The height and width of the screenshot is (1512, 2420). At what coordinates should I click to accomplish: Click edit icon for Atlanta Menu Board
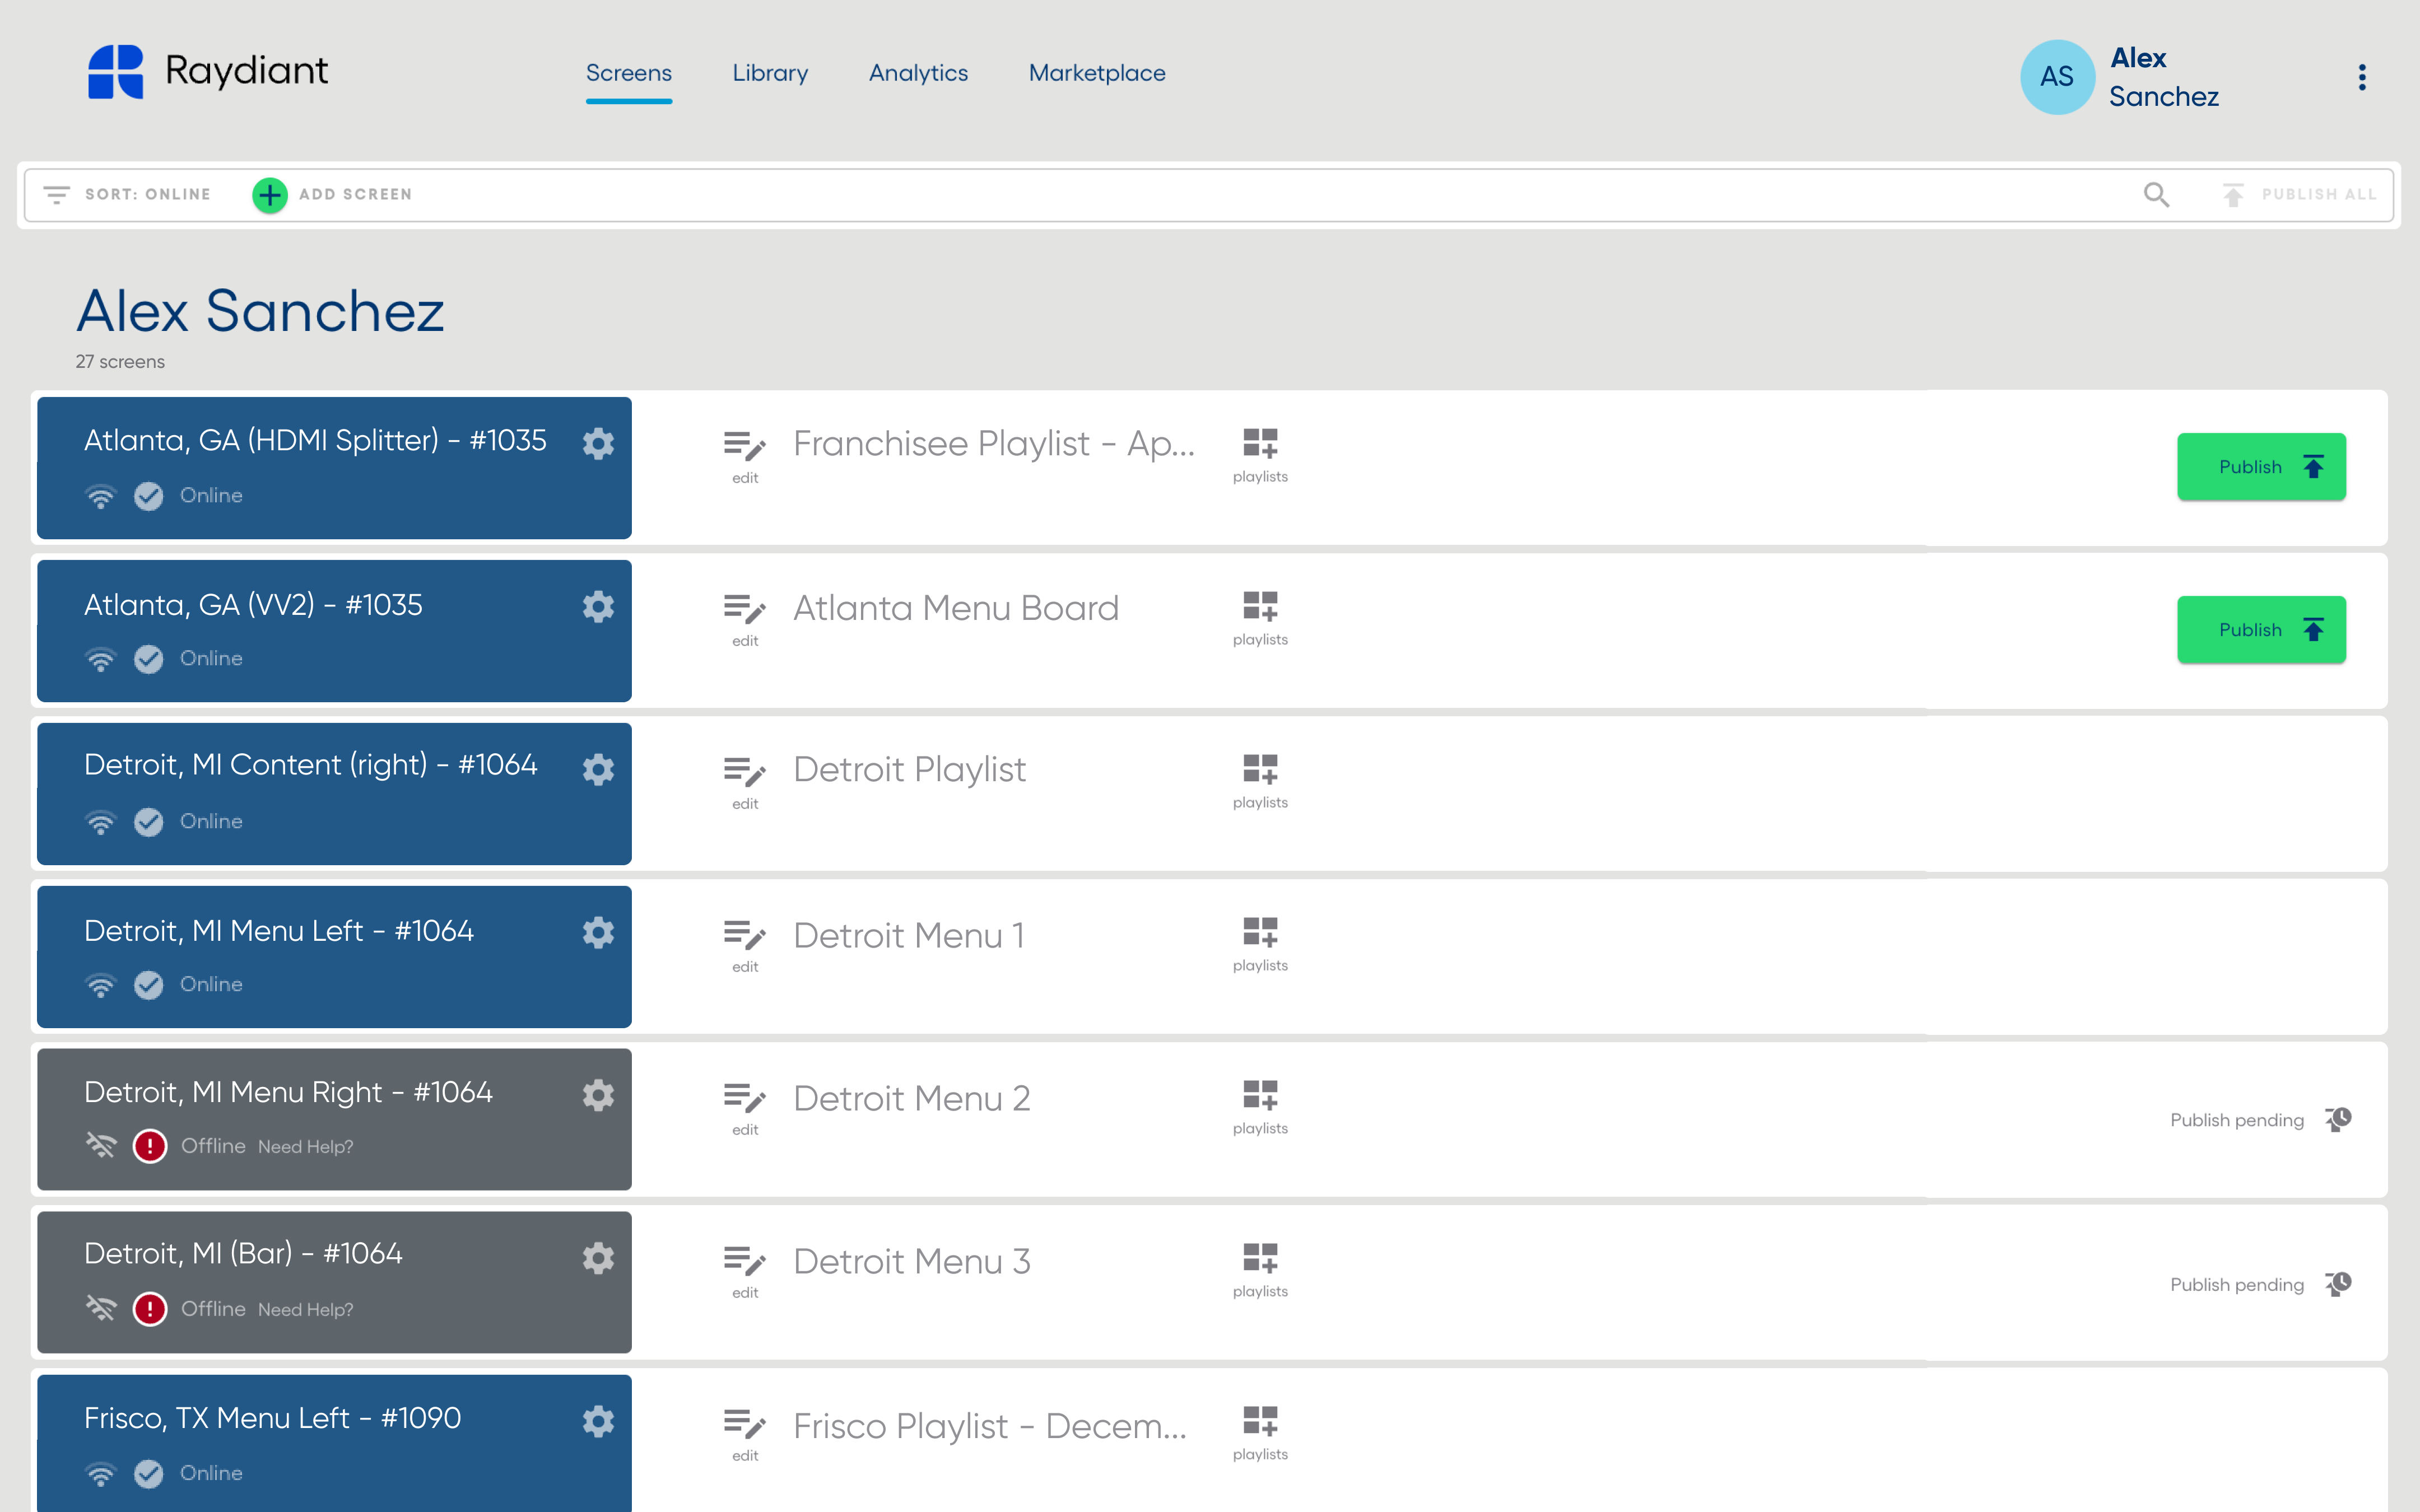[744, 609]
